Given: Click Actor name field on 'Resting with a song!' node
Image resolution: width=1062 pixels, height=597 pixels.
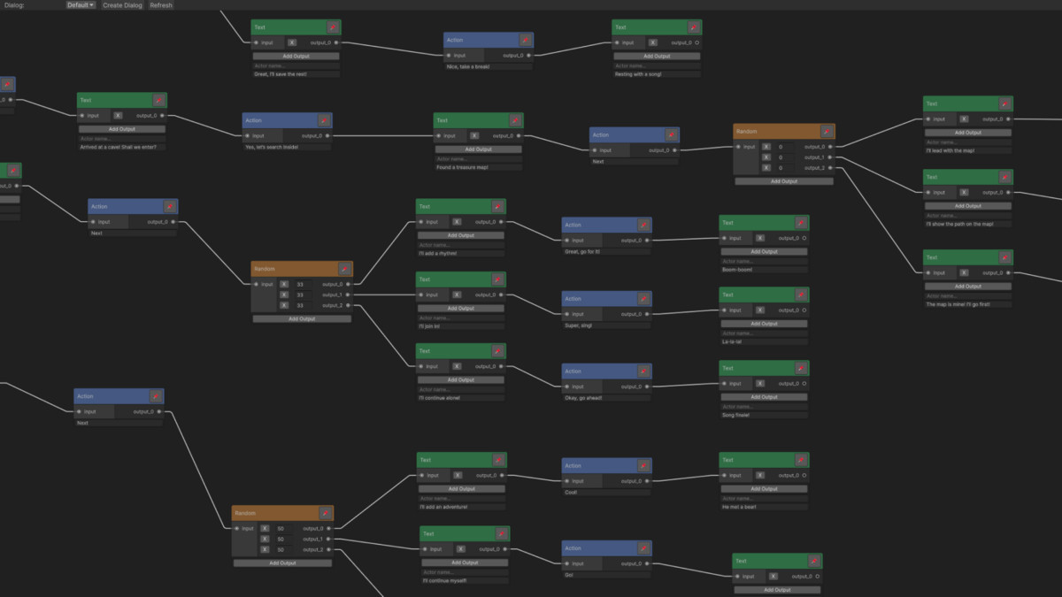Looking at the screenshot, I should tap(657, 65).
